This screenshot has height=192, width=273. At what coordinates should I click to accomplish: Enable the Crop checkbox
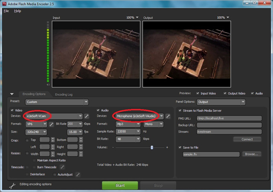coord(27,140)
